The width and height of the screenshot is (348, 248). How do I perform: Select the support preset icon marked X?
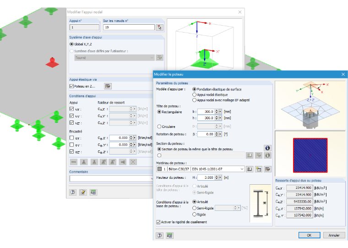pyautogui.click(x=103, y=162)
